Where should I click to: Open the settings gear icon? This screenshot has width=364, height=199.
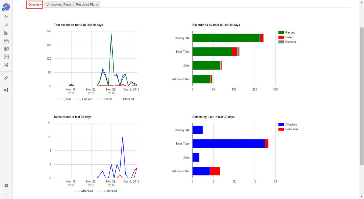6,186
